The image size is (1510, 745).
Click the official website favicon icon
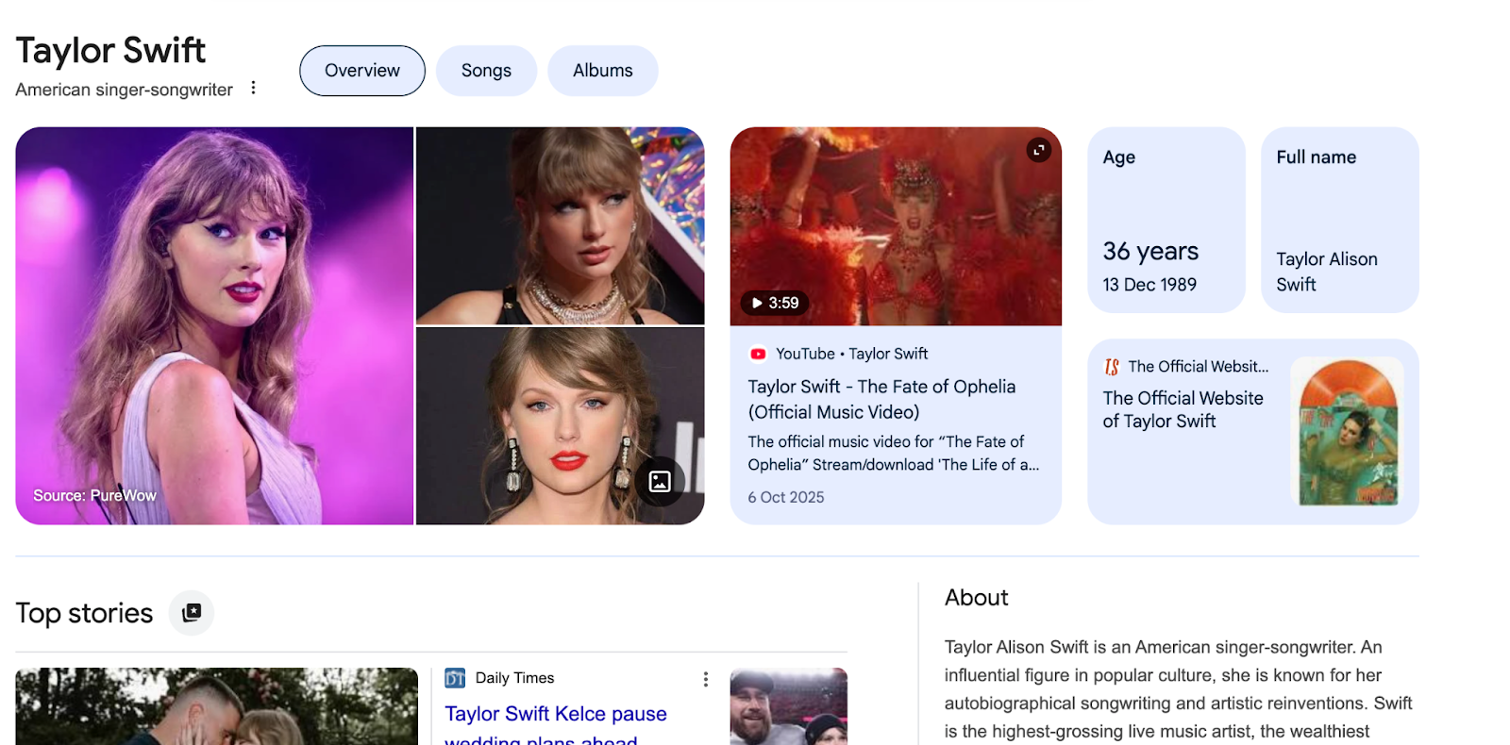[x=1112, y=367]
